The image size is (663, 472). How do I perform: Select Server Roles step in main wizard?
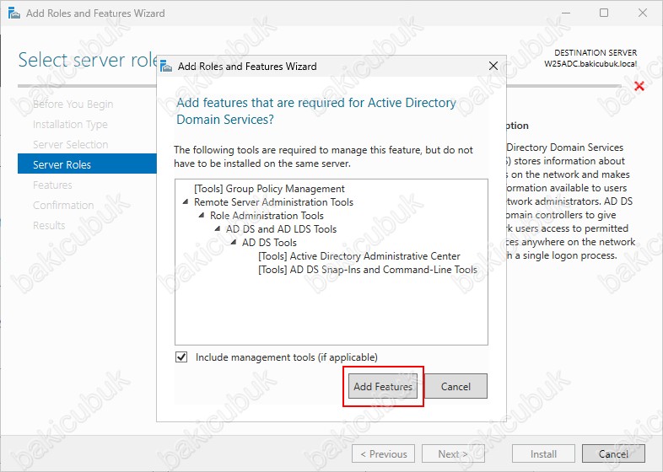(x=87, y=164)
